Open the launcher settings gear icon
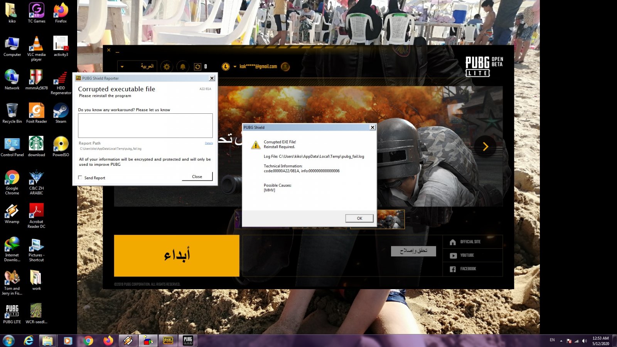This screenshot has width=617, height=347. tap(167, 67)
